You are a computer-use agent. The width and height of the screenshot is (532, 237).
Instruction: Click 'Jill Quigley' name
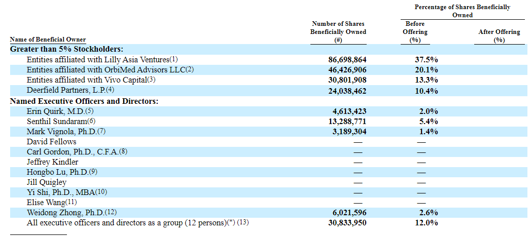(47, 182)
